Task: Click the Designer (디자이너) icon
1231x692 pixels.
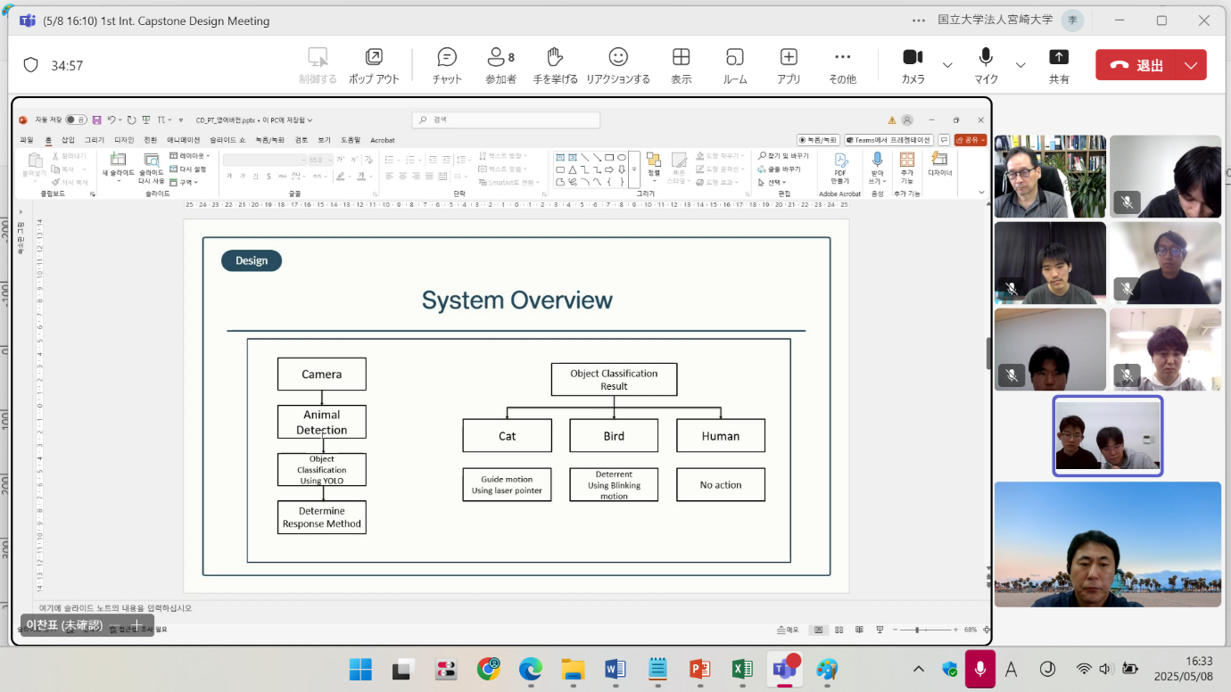Action: pos(939,159)
